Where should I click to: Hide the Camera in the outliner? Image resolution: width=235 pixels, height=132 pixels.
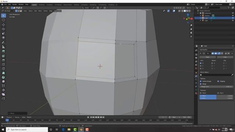tap(233, 15)
